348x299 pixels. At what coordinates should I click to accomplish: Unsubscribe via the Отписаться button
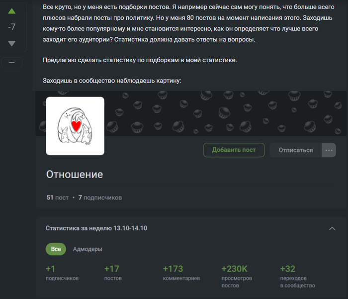coord(296,150)
